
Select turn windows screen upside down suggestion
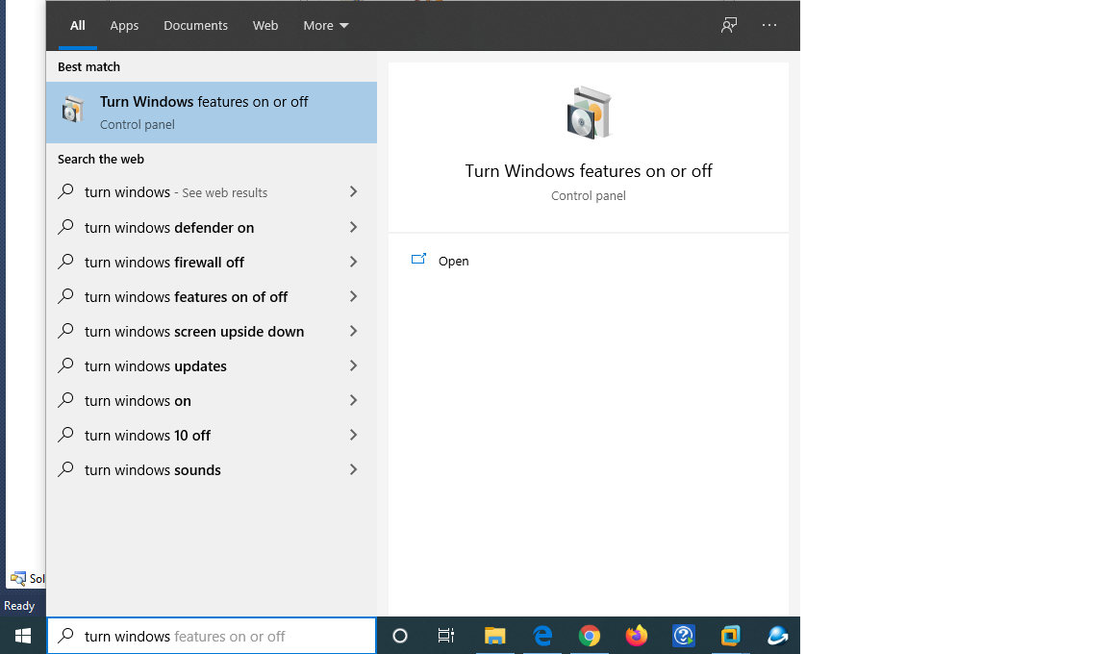click(x=212, y=331)
